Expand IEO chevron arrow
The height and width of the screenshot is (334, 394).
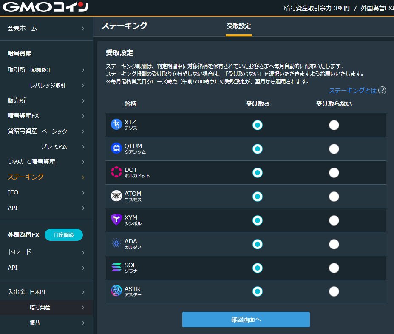pyautogui.click(x=83, y=193)
